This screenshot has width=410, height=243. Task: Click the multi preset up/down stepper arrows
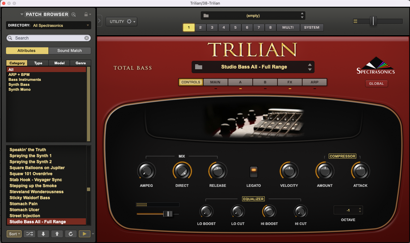click(x=302, y=16)
